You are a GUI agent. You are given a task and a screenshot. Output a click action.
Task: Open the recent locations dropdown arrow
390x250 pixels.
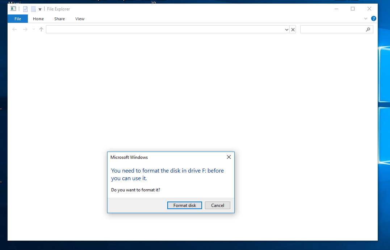pyautogui.click(x=34, y=29)
